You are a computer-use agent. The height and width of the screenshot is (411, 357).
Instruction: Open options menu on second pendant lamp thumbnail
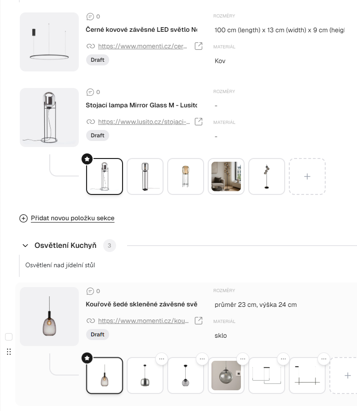point(162,358)
